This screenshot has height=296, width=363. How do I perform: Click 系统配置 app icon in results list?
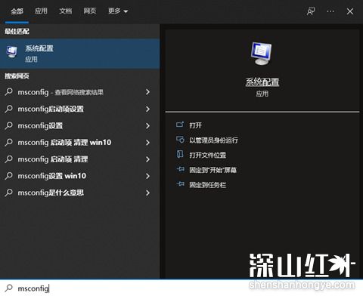coord(11,52)
